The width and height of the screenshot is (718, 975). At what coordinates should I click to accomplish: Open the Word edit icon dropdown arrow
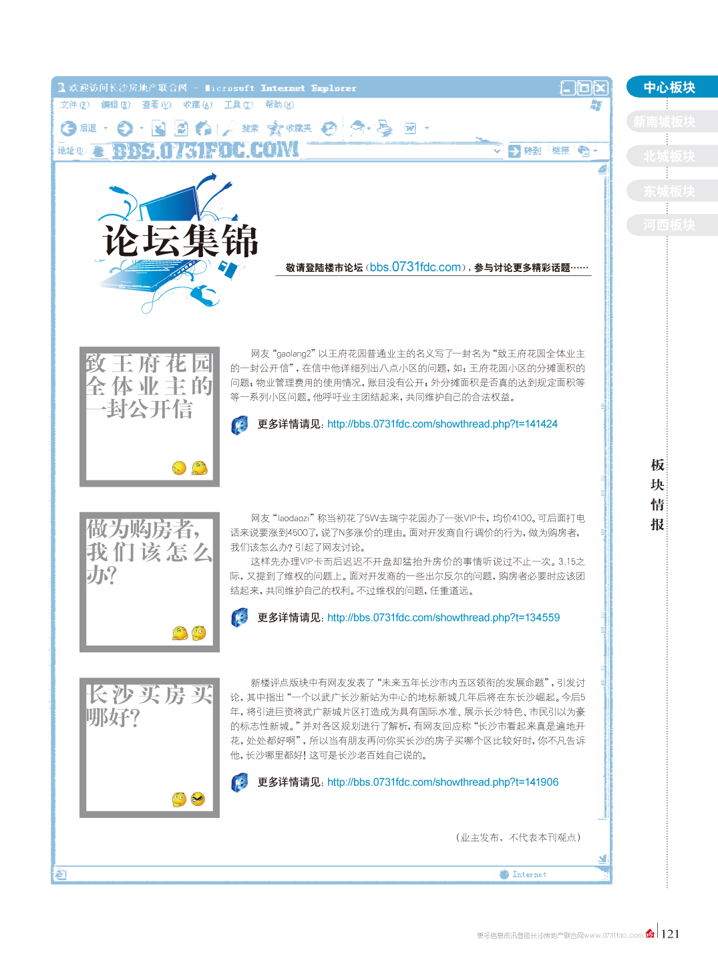click(x=427, y=128)
